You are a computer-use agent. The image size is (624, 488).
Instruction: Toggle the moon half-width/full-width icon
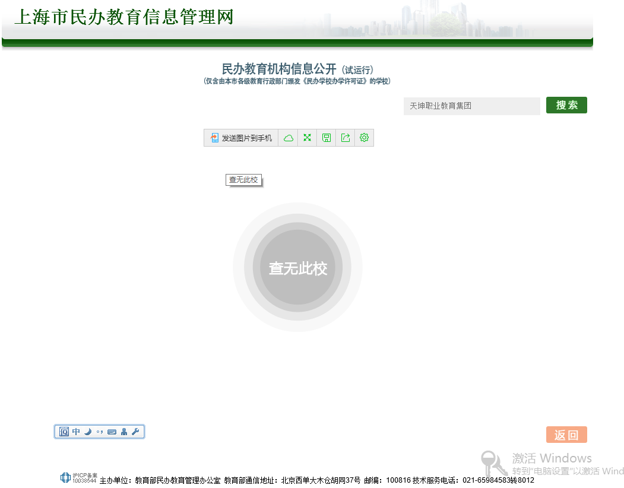coord(88,432)
